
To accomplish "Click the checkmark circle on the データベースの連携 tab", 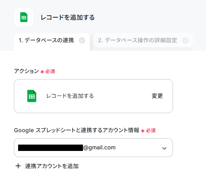I will coord(82,40).
